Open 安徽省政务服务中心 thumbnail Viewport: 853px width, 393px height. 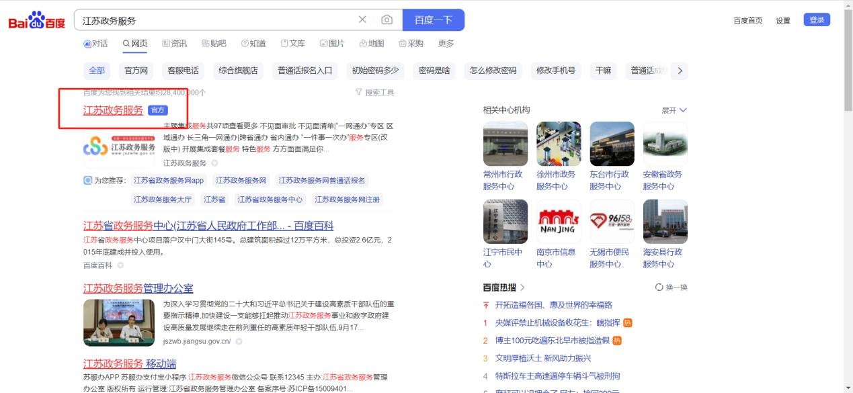[665, 144]
